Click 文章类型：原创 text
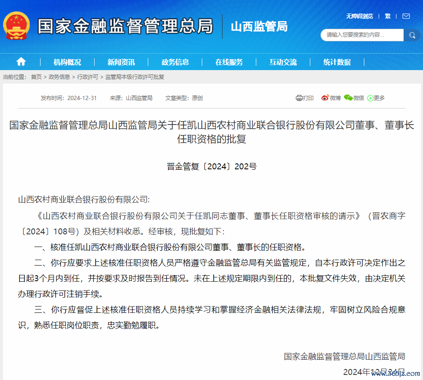This screenshot has width=423, height=380. (x=184, y=98)
